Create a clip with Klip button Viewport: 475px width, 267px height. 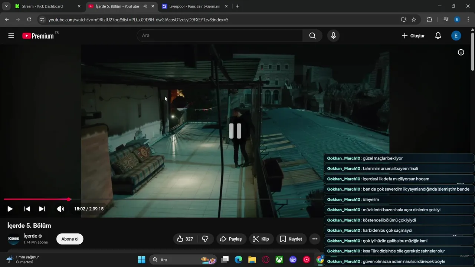tap(261, 239)
